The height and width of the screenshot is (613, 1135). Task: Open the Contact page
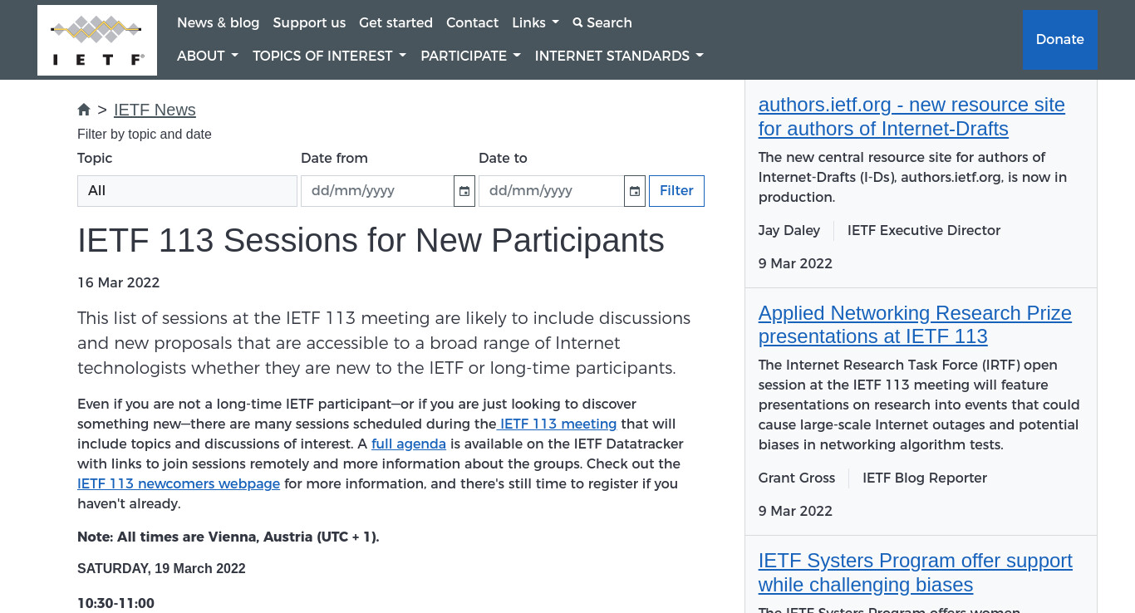coord(472,22)
